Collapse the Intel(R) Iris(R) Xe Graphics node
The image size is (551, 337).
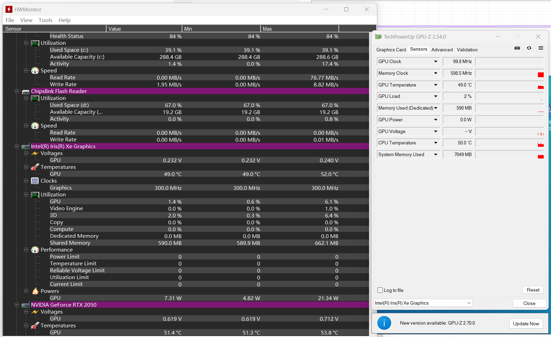17,146
